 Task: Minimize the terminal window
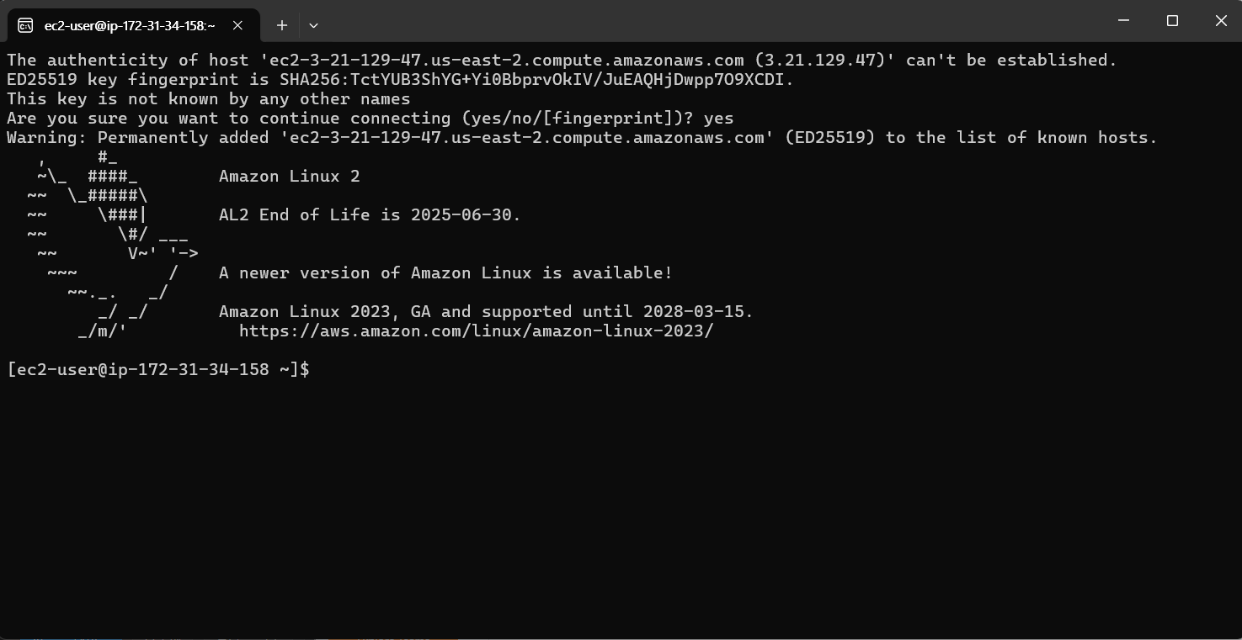point(1123,21)
